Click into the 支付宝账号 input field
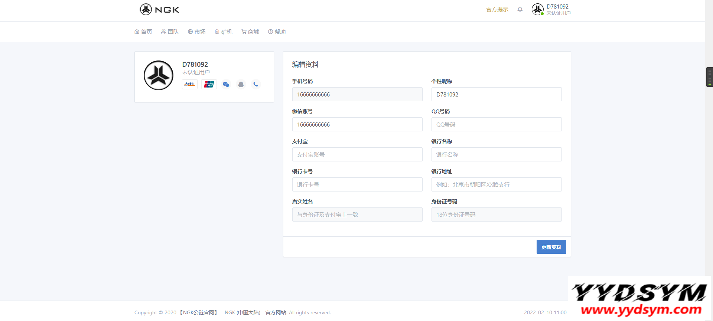 [x=357, y=154]
